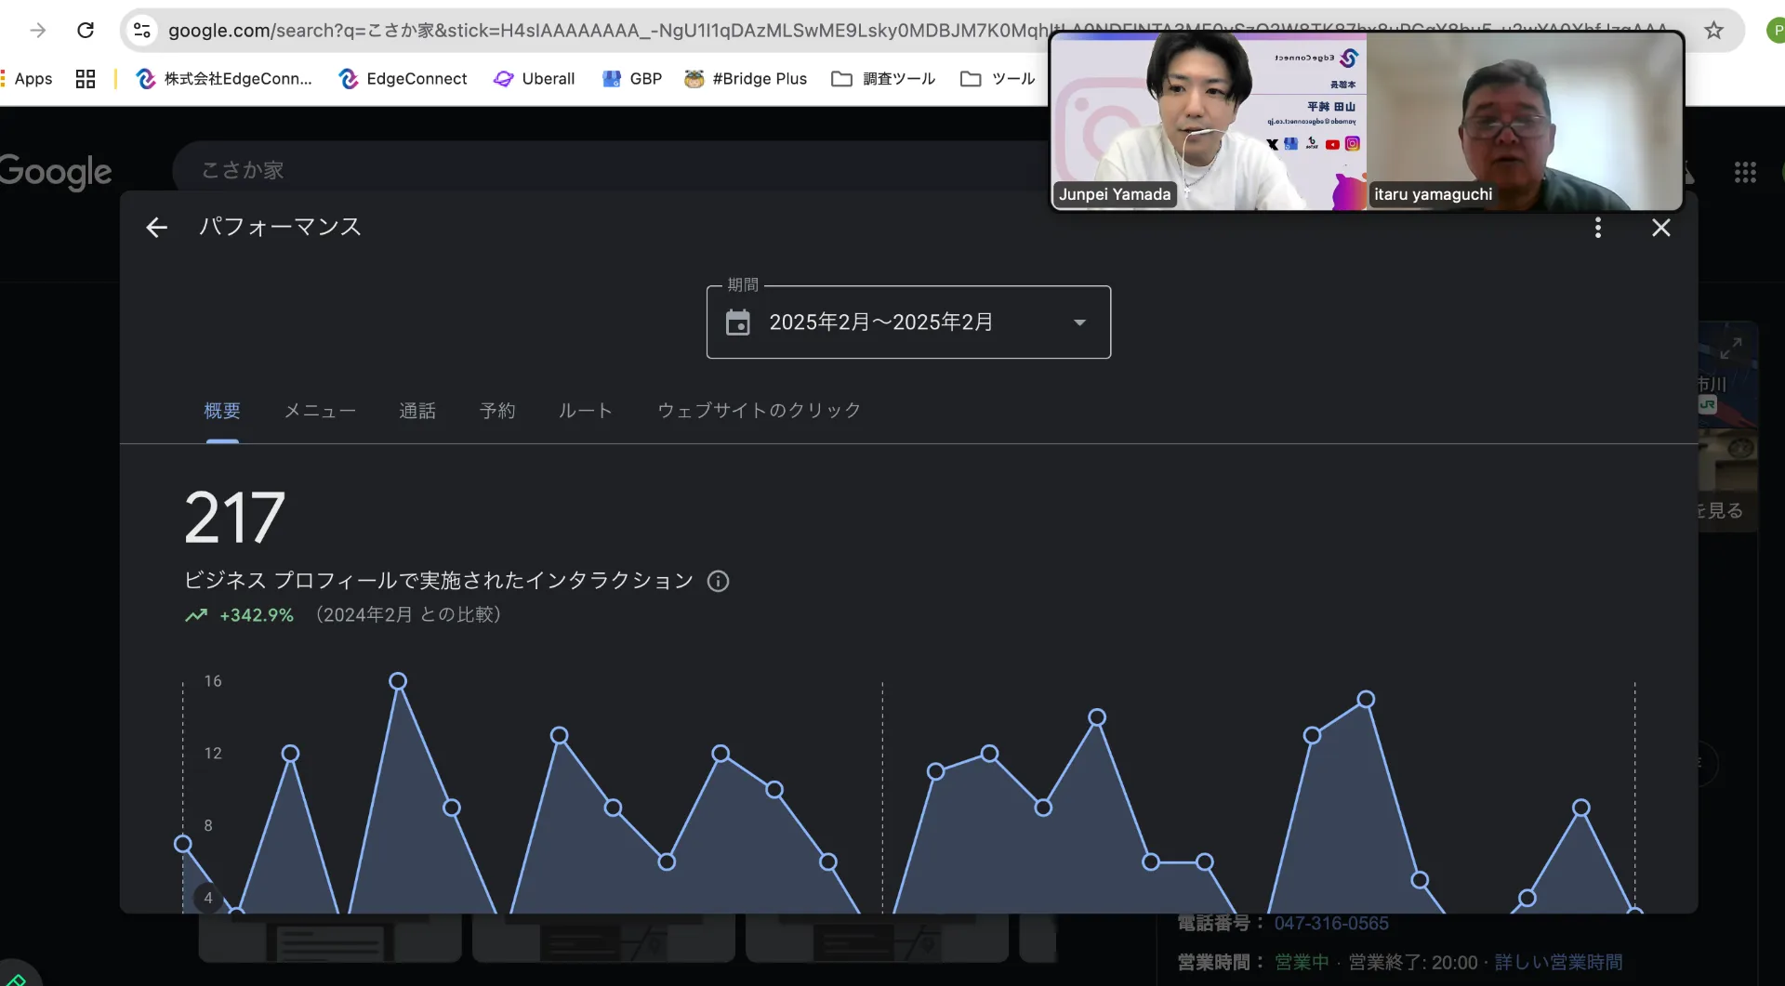Image resolution: width=1785 pixels, height=986 pixels.
Task: Switch to the ウェブサイトのクリック tab
Action: pyautogui.click(x=759, y=411)
